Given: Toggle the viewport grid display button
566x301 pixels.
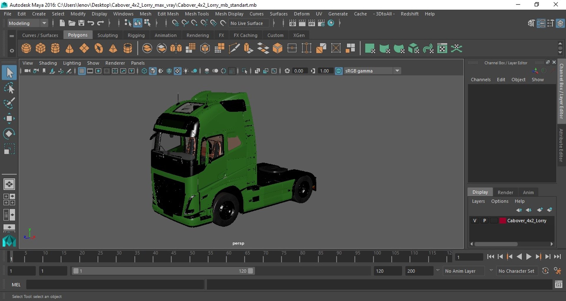Looking at the screenshot, I should [x=82, y=71].
